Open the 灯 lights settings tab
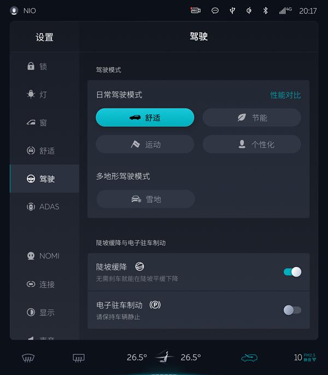The height and width of the screenshot is (375, 328). point(44,95)
